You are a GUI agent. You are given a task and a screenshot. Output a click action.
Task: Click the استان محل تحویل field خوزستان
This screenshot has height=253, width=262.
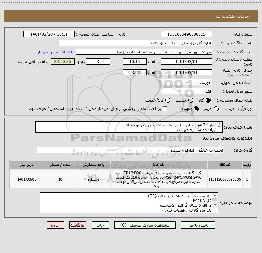coord(186,83)
